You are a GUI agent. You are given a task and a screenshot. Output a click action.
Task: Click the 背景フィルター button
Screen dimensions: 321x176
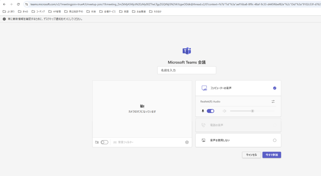[x=124, y=142]
